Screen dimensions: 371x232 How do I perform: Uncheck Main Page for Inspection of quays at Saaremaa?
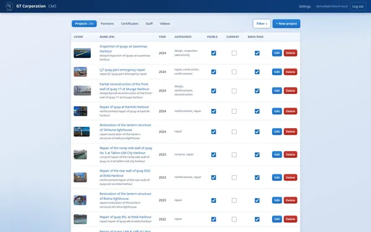point(257,53)
